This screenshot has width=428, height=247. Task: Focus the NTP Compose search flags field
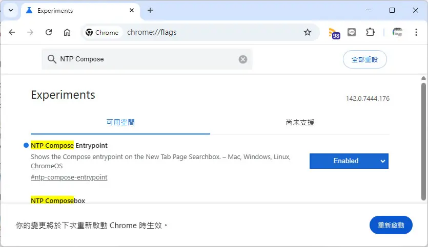[147, 59]
